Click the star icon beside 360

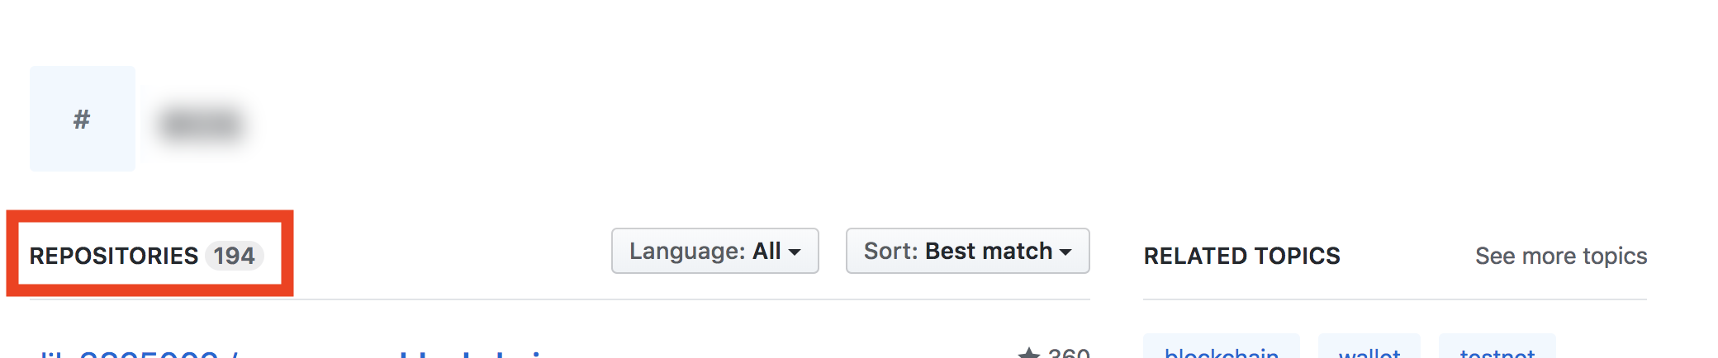tap(1028, 354)
